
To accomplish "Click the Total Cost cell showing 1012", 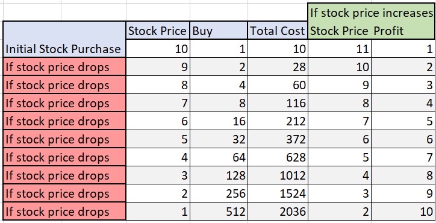I will [x=278, y=175].
